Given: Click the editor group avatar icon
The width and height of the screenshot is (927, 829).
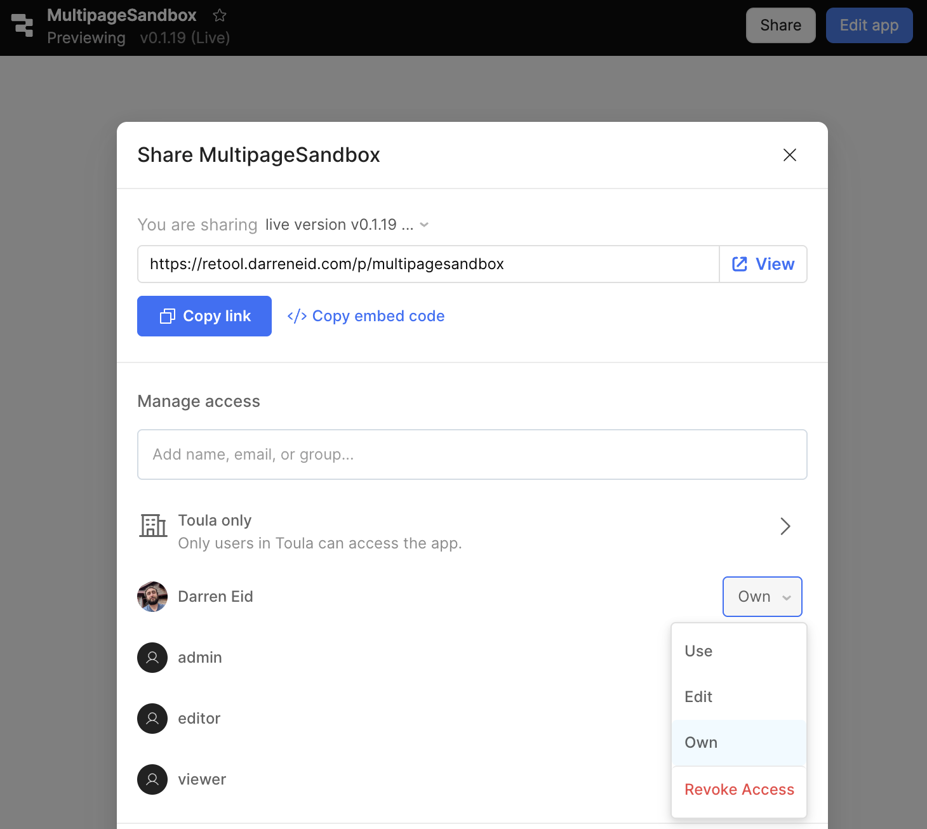Looking at the screenshot, I should (152, 719).
